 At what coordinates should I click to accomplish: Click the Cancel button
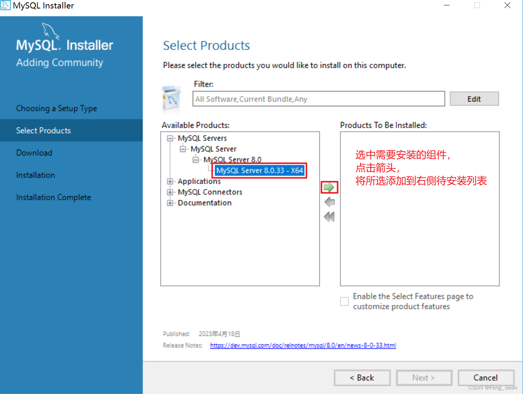(x=486, y=378)
